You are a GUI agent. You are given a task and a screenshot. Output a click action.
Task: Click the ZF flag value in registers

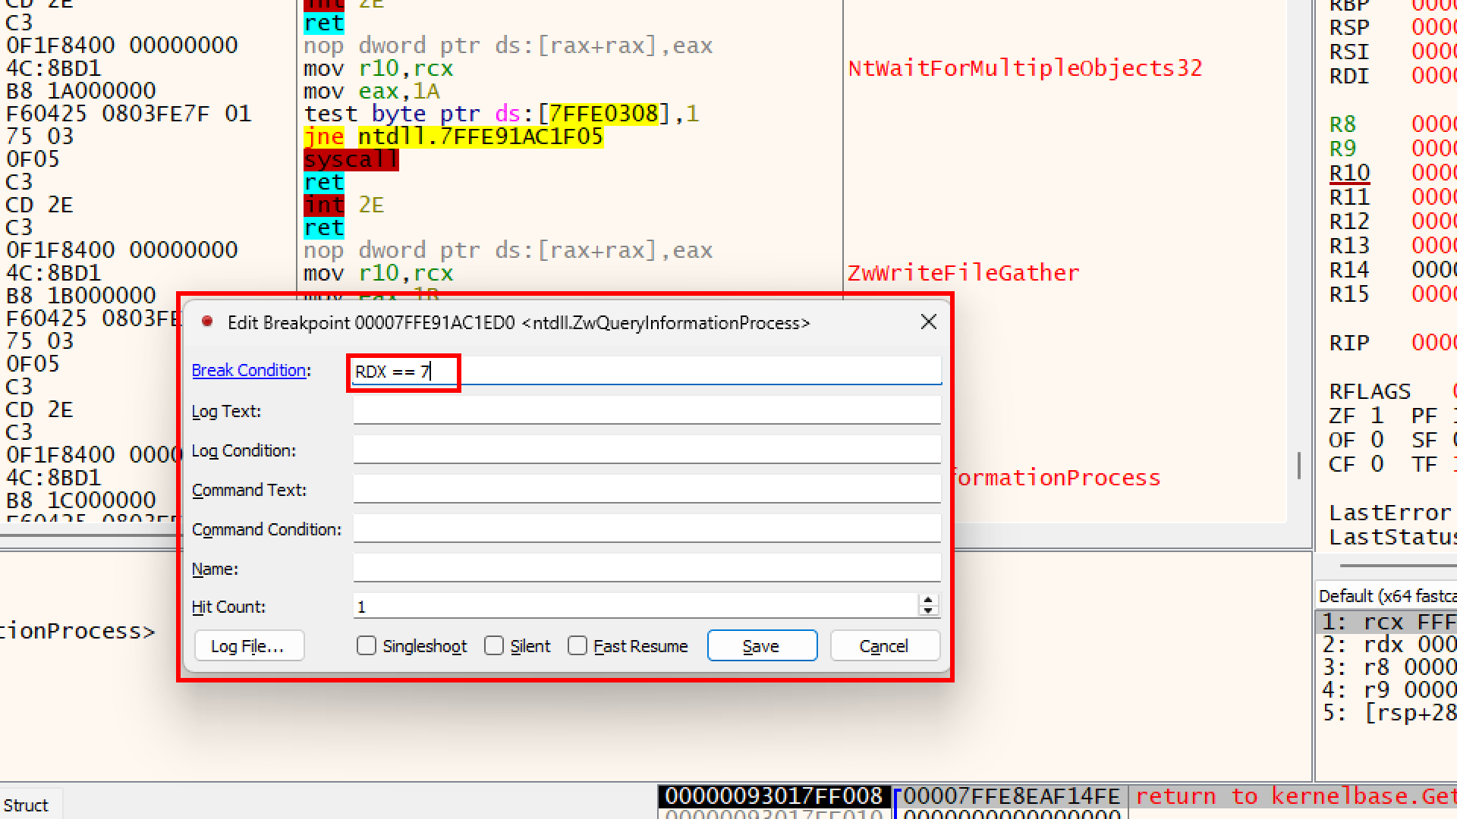tap(1377, 416)
